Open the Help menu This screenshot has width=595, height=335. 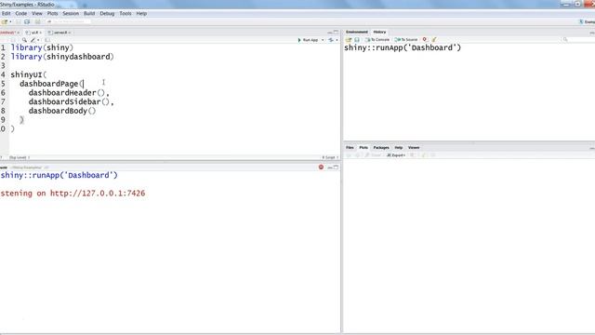141,13
